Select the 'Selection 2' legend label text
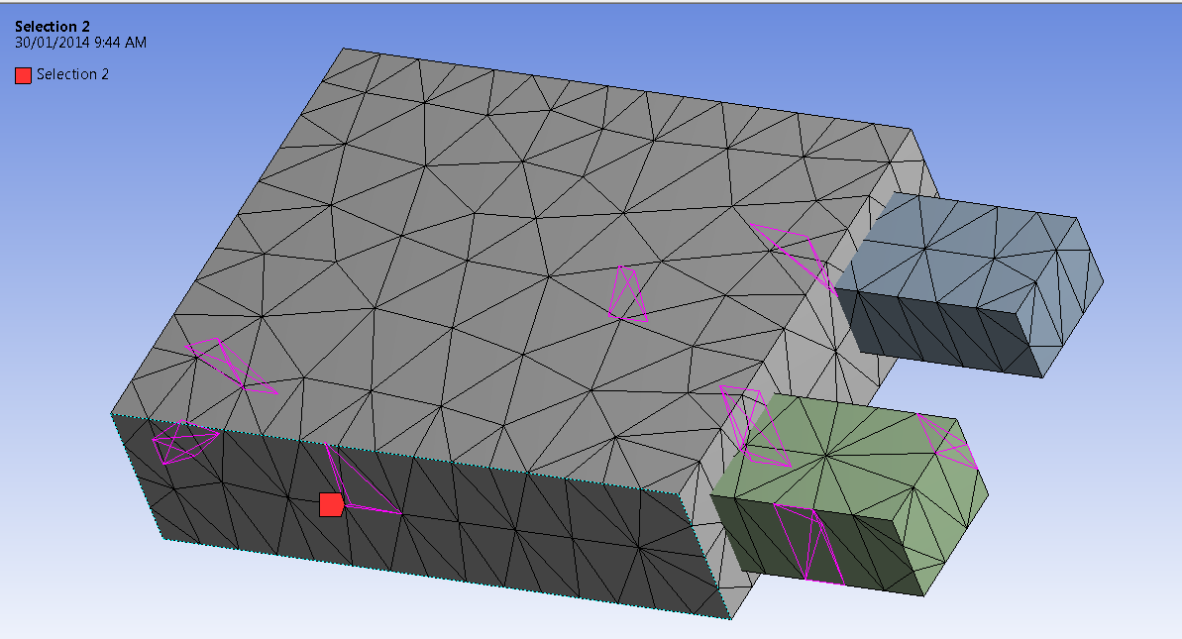This screenshot has height=639, width=1182. click(73, 73)
